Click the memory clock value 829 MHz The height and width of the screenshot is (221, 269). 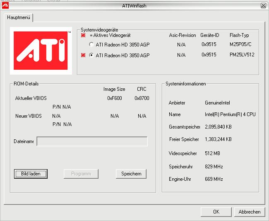[x=214, y=167]
